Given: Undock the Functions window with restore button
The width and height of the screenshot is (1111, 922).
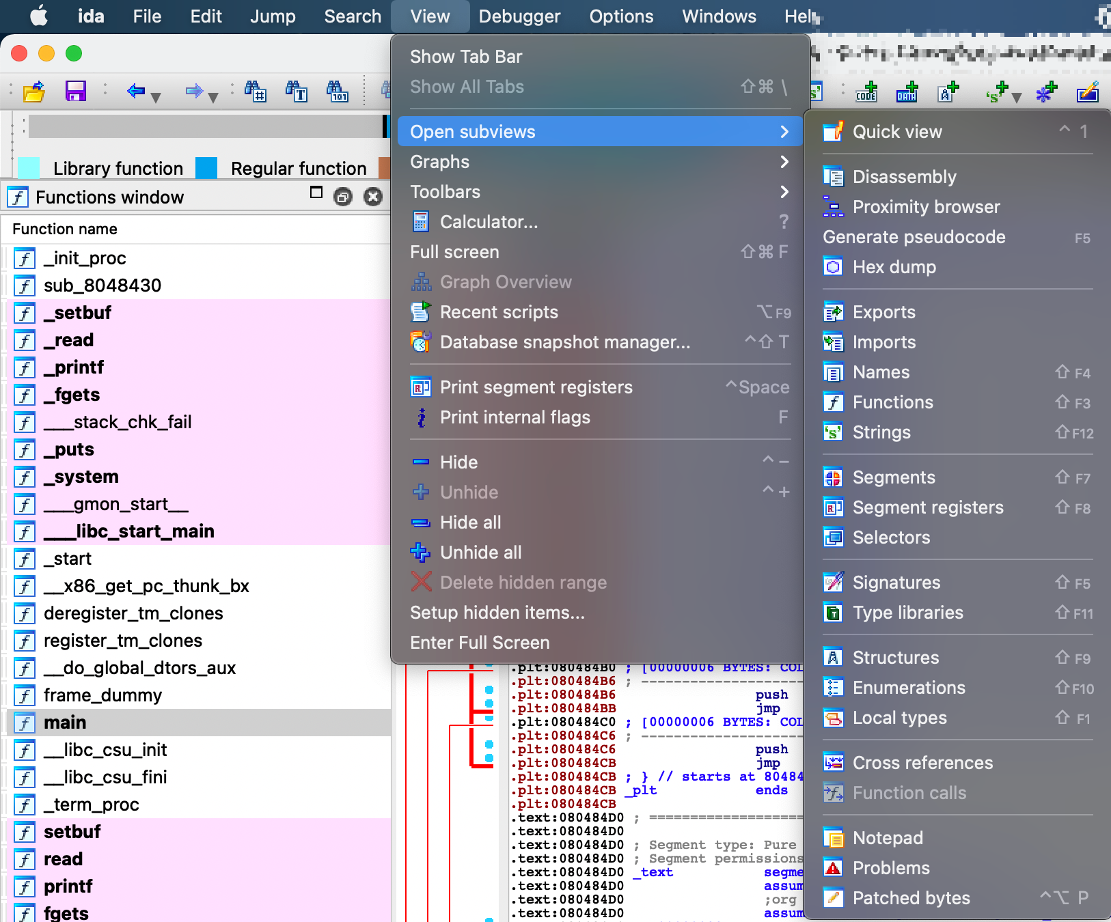Looking at the screenshot, I should [342, 197].
